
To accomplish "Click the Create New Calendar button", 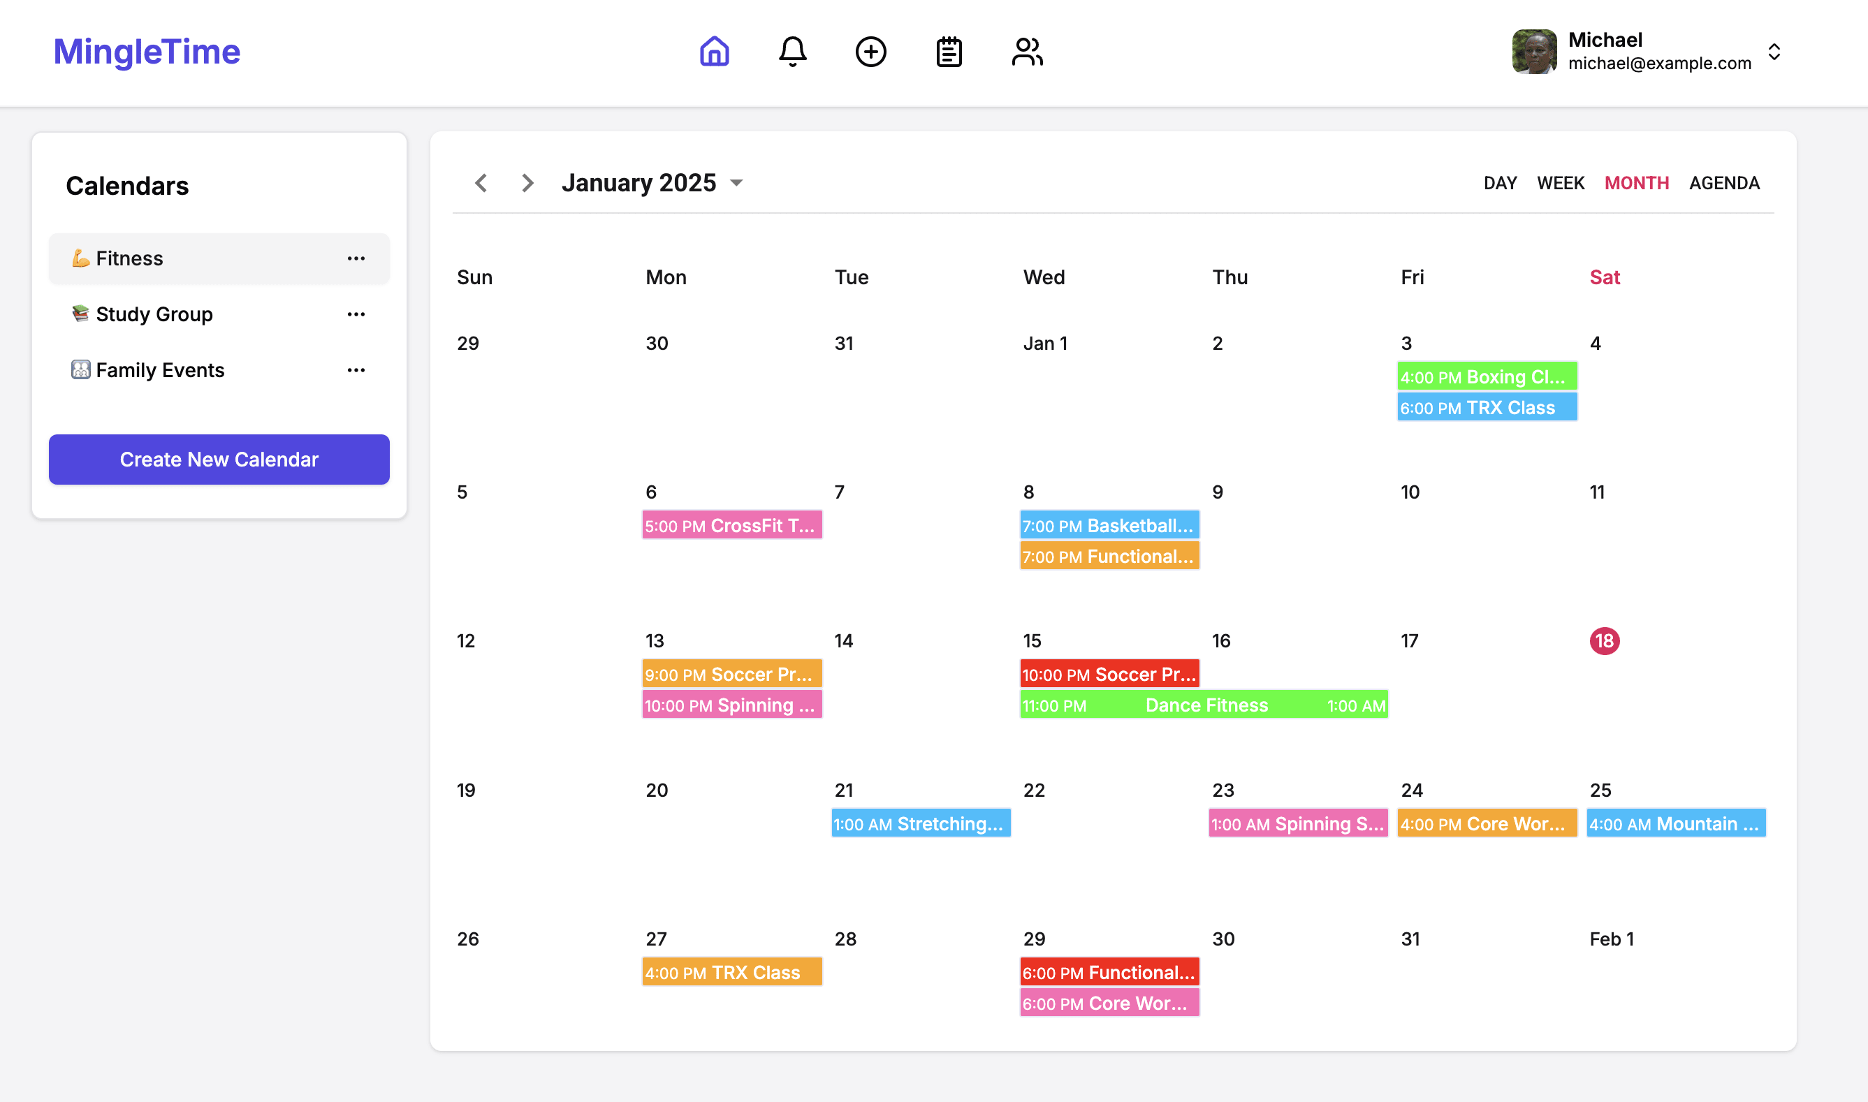I will (219, 459).
